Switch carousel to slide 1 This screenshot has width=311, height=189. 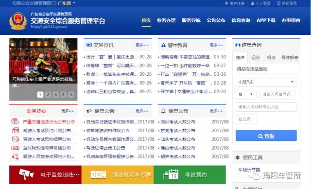click(40, 95)
